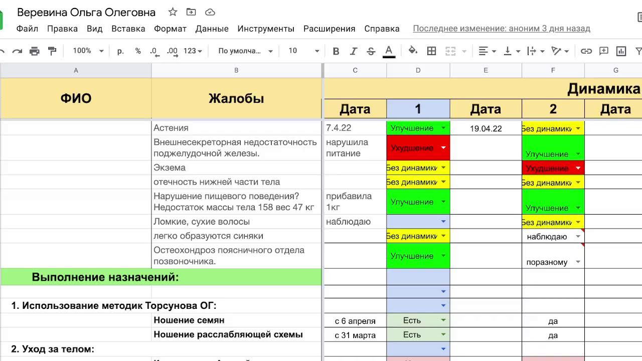
Task: Redo the last action
Action: point(17,51)
